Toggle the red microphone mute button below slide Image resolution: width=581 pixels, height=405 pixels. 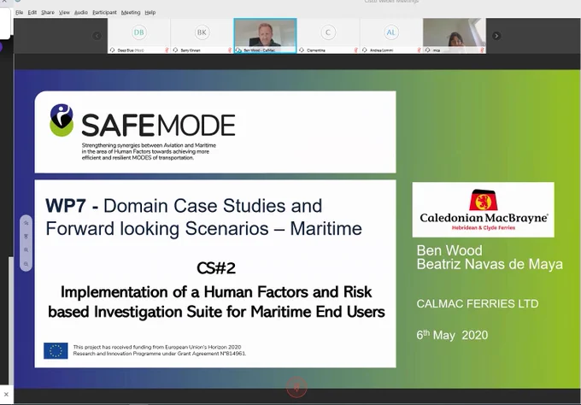[296, 388]
